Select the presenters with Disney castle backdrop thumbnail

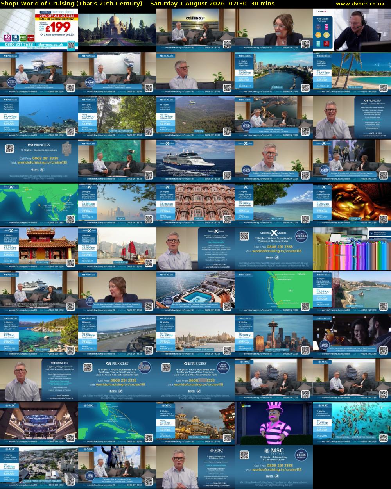pyautogui.click(x=117, y=467)
